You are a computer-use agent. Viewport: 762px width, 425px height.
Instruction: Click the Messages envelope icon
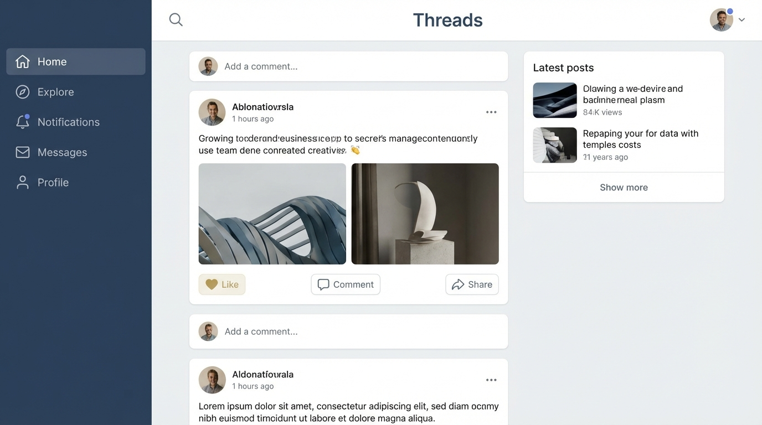point(23,152)
